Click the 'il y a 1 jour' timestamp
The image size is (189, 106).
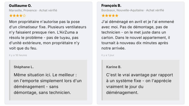tap(108, 55)
